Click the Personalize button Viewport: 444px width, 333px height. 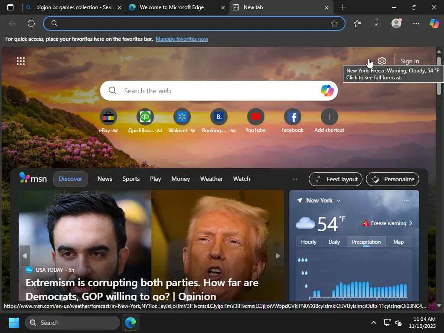(x=393, y=179)
